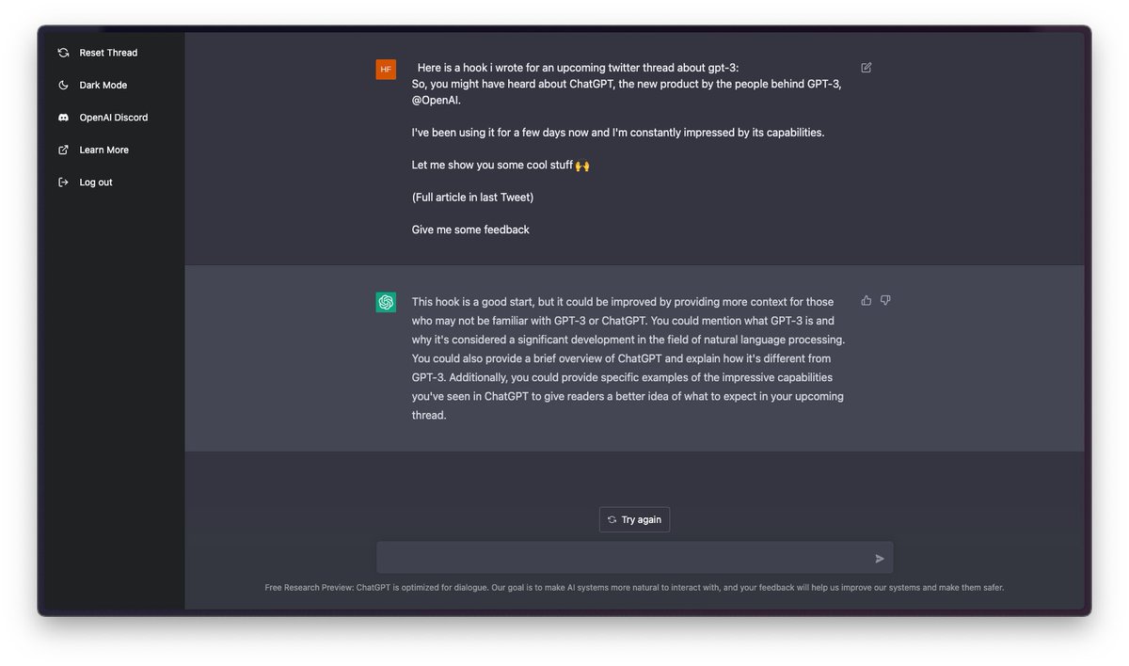Viewport: 1129px width, 666px height.
Task: Open the Learn More text link
Action: (103, 150)
